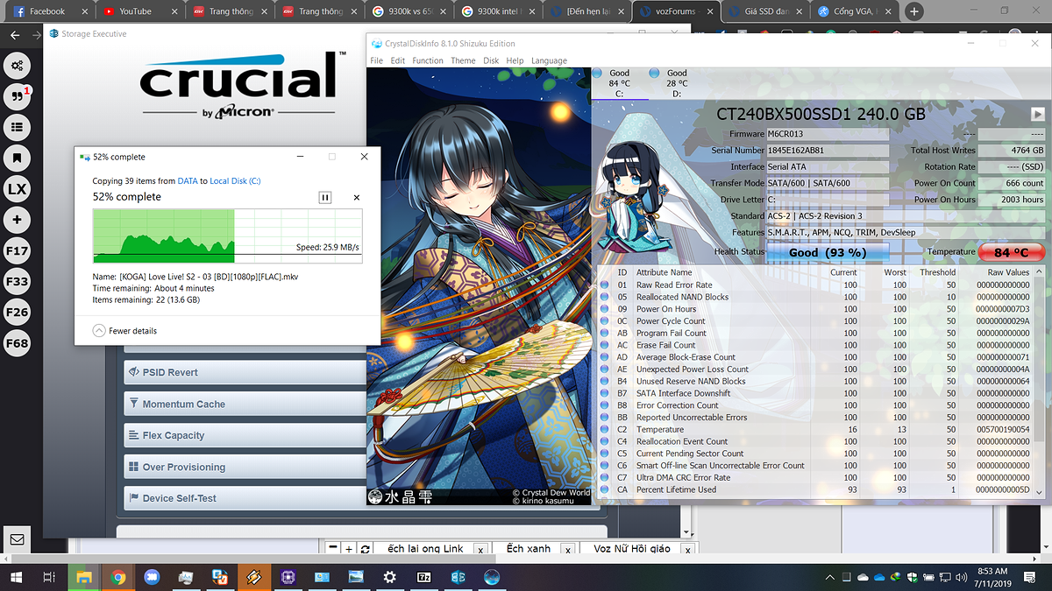The height and width of the screenshot is (591, 1052).
Task: Click the gears settings sidebar button
Action: [18, 65]
